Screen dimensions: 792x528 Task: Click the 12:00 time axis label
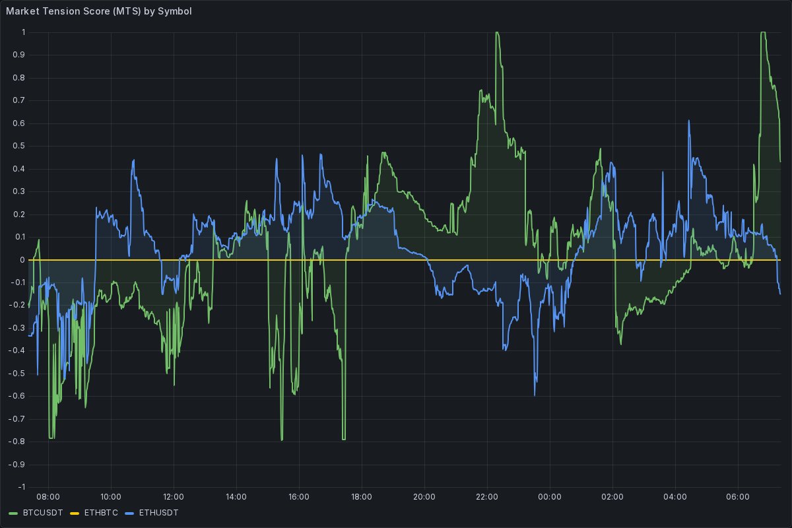[x=174, y=497]
